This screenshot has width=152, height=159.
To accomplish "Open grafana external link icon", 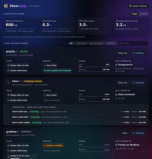I will (x=18, y=132).
